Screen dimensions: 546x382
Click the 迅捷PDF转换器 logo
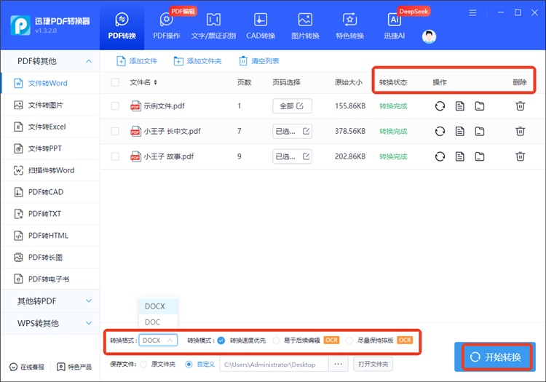[20, 25]
